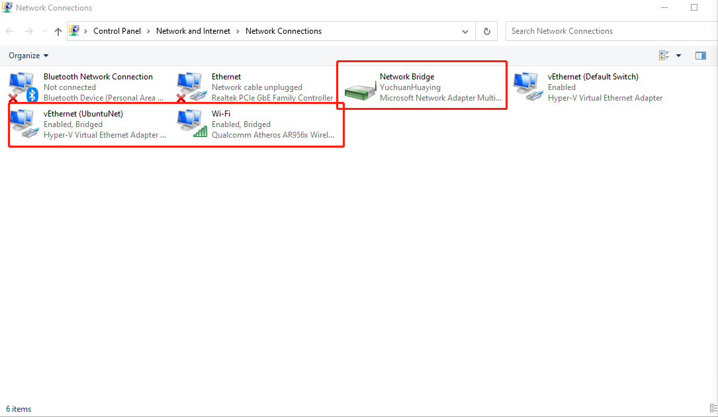The width and height of the screenshot is (718, 417).
Task: Click the Search Network Connections field
Action: [x=609, y=31]
